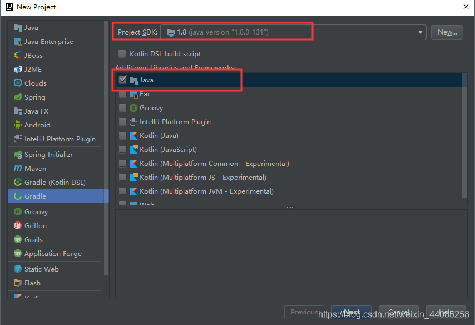Click the Application Forge icon
The height and width of the screenshot is (325, 475).
[18, 253]
